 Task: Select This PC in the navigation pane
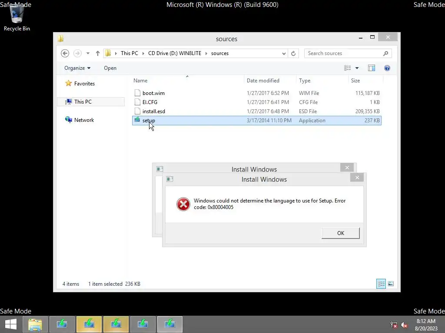click(x=91, y=101)
